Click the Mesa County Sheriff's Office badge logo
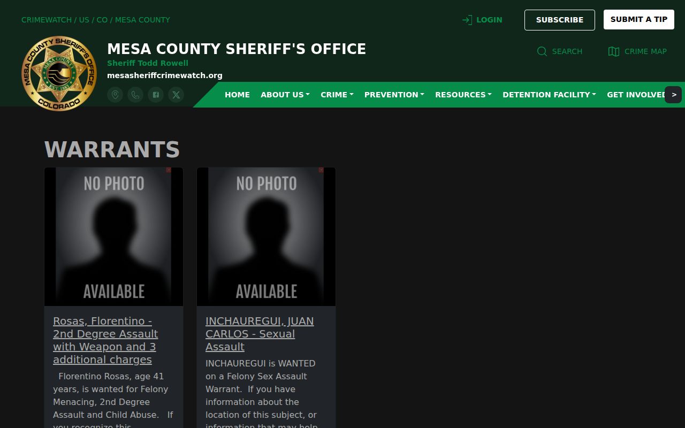 59,73
